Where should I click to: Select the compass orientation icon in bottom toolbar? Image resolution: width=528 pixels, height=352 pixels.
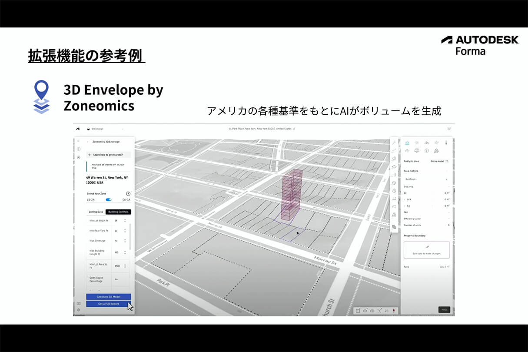pos(394,310)
